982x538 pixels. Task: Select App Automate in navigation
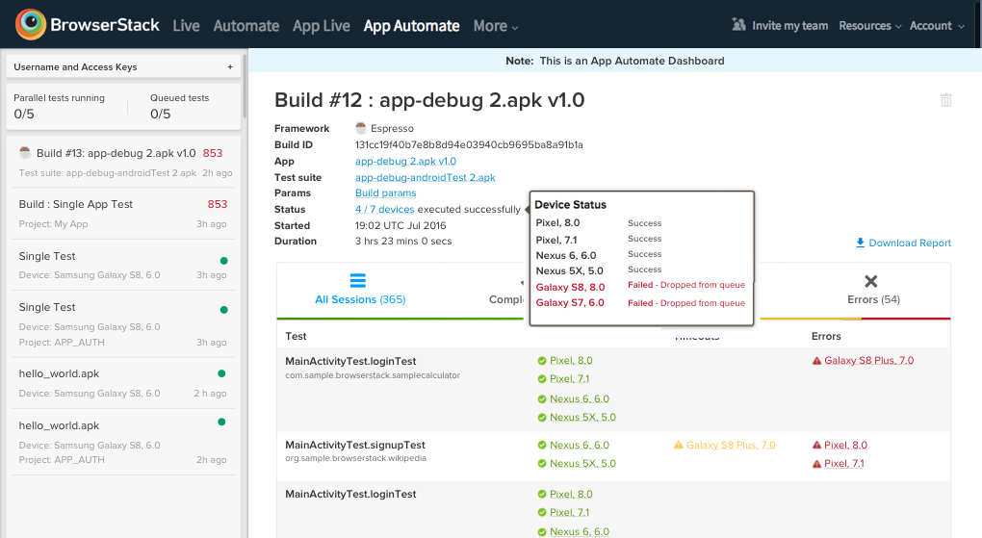[411, 26]
